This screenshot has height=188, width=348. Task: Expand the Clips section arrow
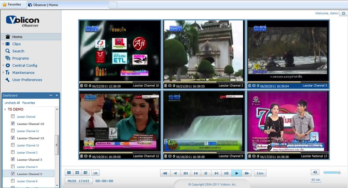click(x=3, y=44)
